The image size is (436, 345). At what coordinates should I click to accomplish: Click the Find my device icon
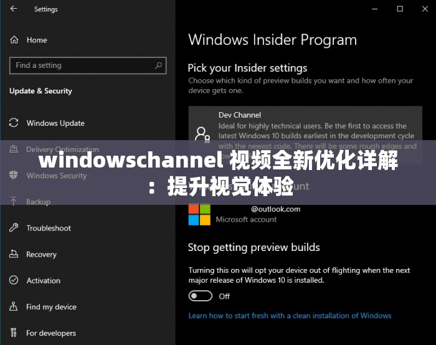tap(13, 306)
